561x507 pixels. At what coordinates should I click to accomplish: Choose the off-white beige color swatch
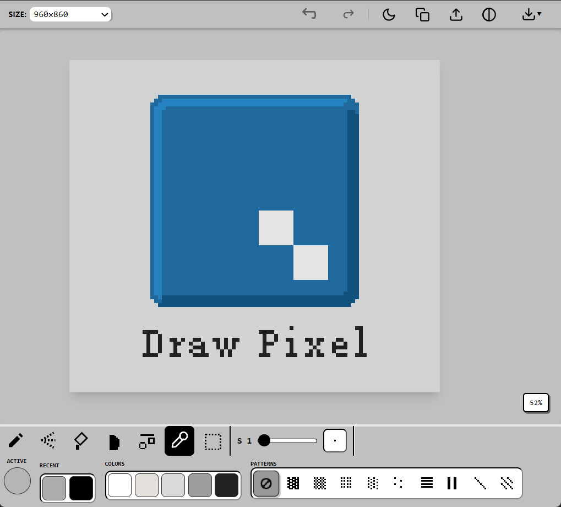tap(146, 485)
